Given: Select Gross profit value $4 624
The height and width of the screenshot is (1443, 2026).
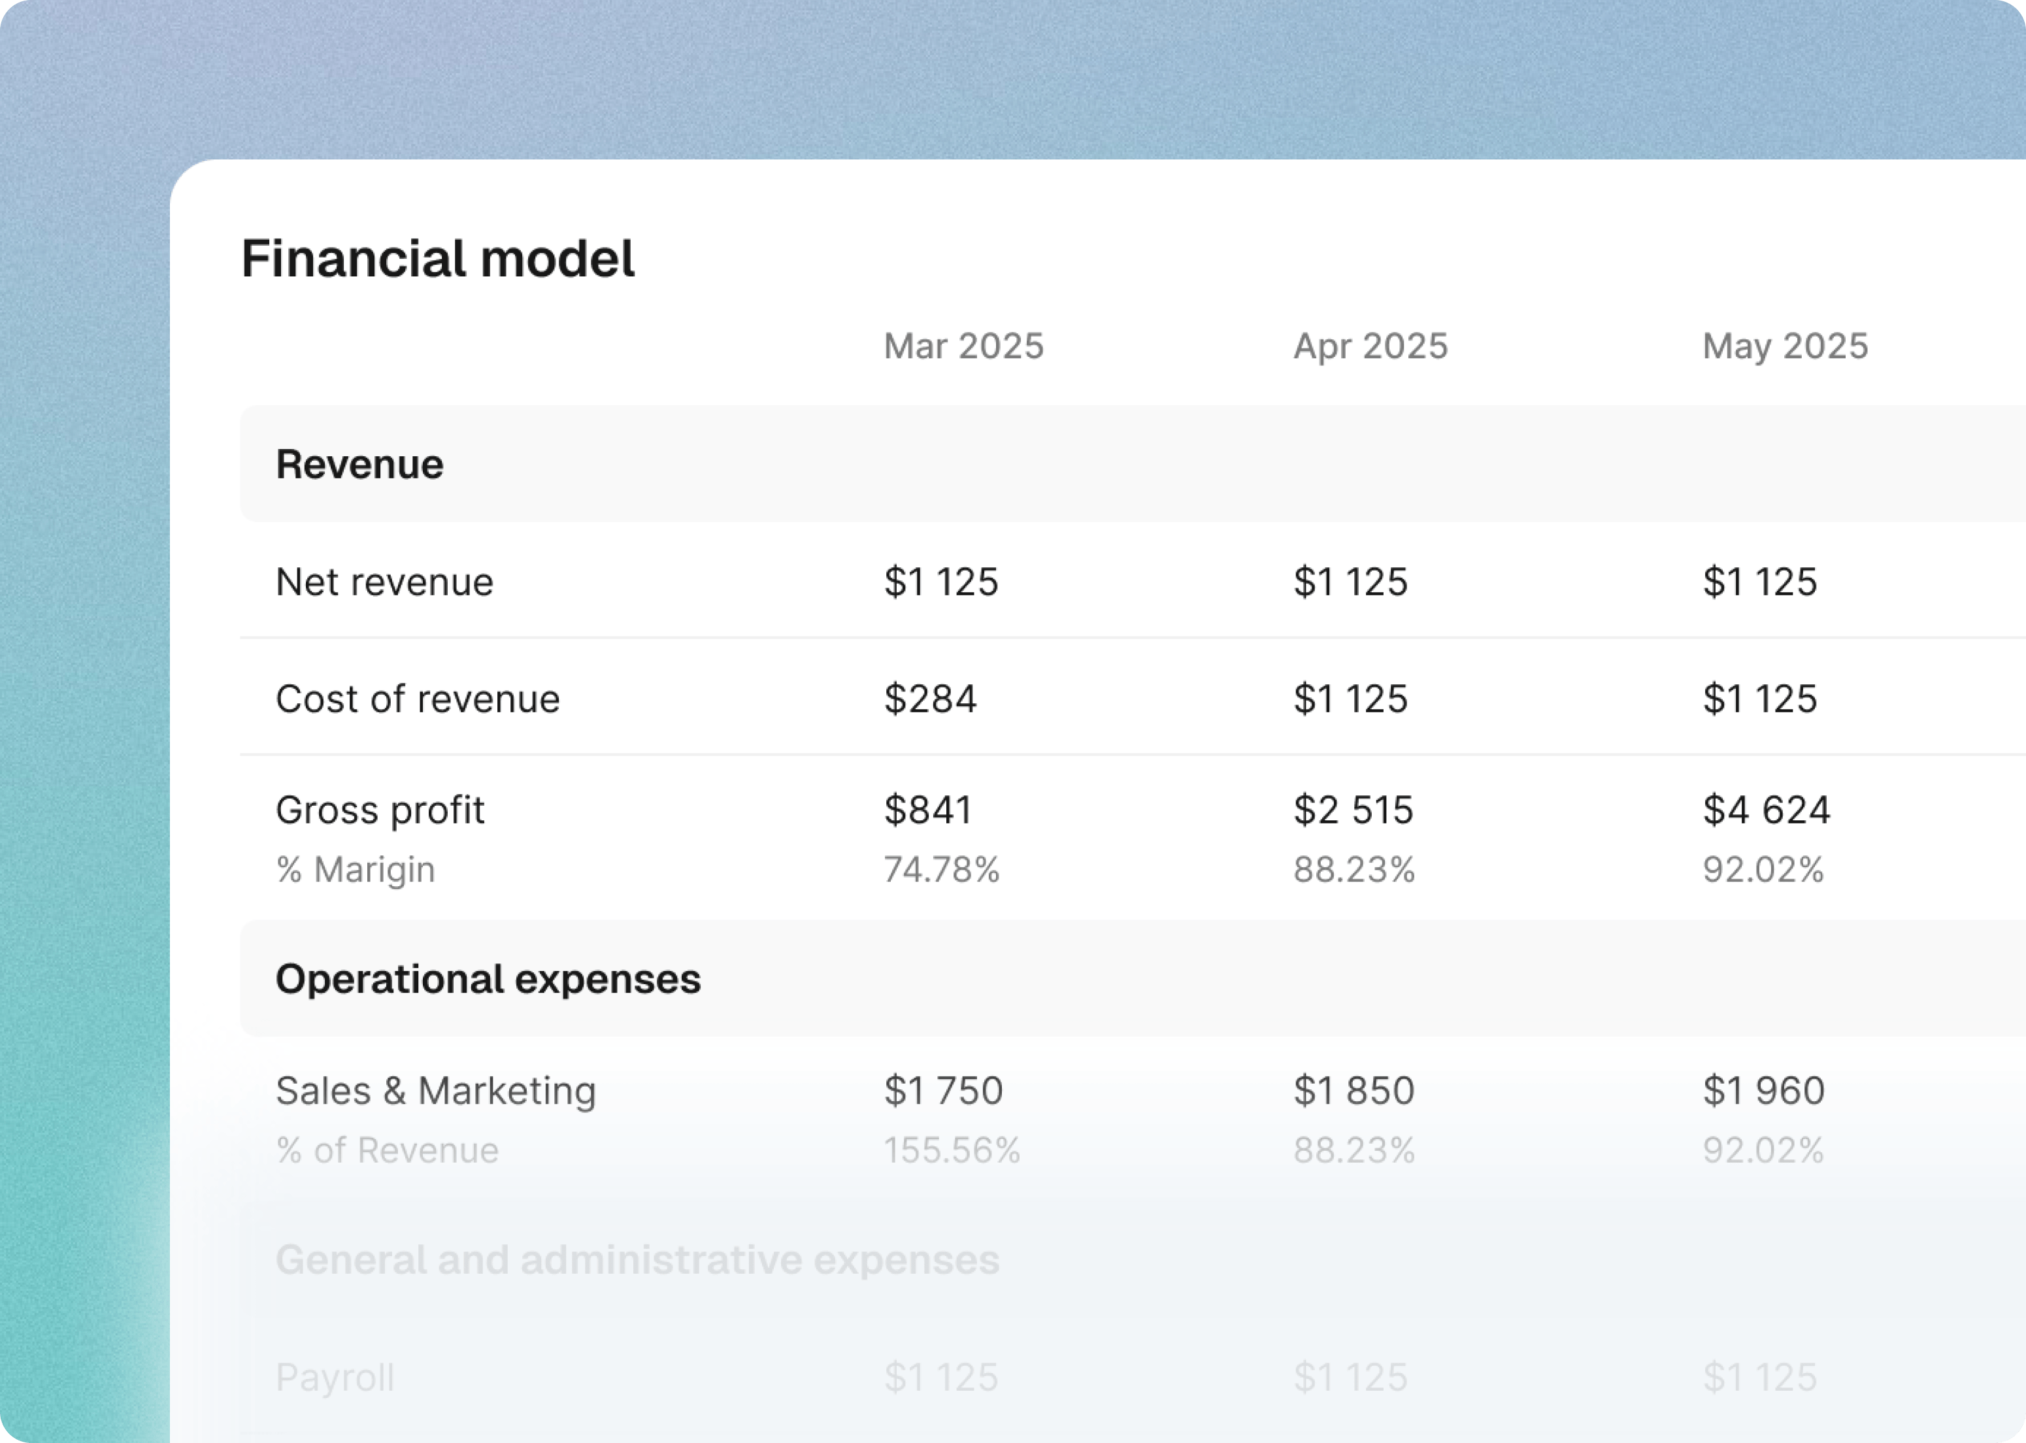Looking at the screenshot, I should coord(1766,810).
